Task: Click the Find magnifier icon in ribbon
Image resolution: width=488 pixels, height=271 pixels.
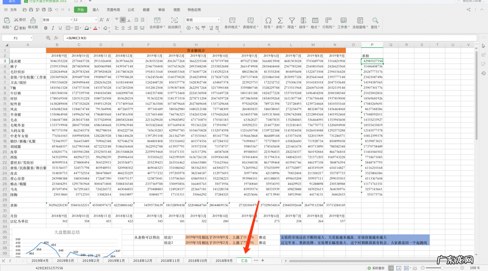Action: click(375, 21)
